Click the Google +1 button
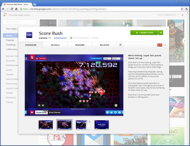This screenshot has width=190, height=146. pyautogui.click(x=159, y=45)
